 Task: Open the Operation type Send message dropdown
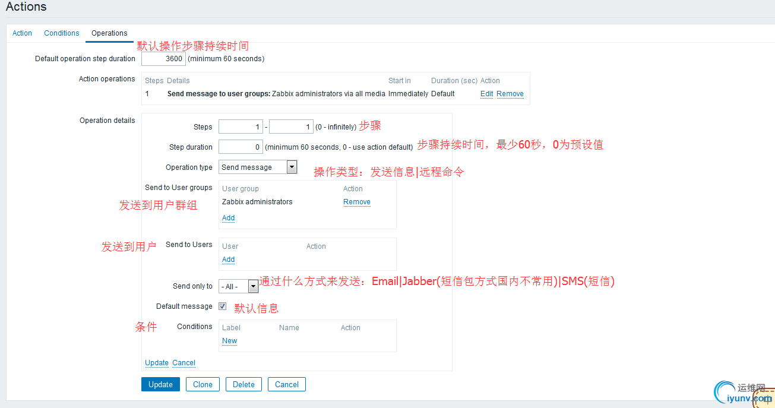258,167
